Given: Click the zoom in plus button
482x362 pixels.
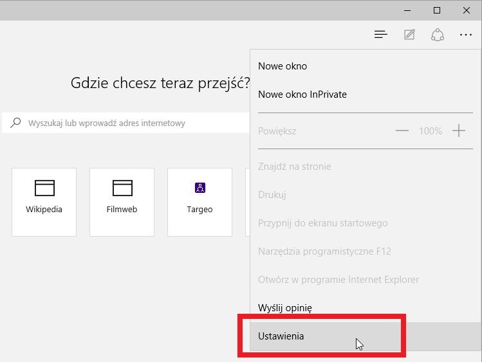Looking at the screenshot, I should pyautogui.click(x=459, y=131).
